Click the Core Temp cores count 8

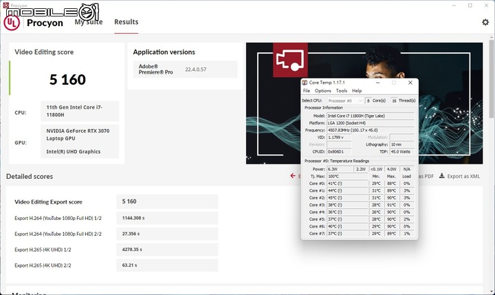point(368,101)
